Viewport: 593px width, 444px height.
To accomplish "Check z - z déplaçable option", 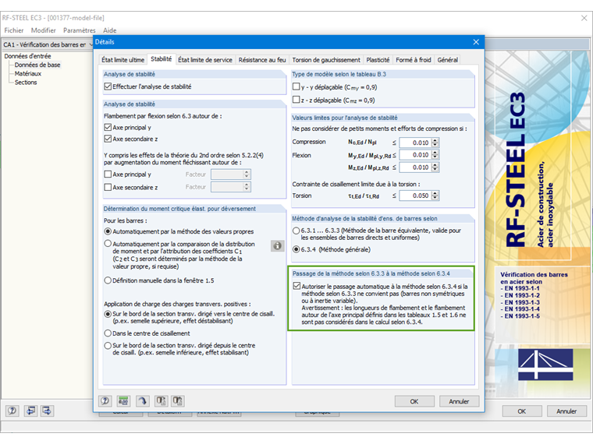I will (296, 100).
